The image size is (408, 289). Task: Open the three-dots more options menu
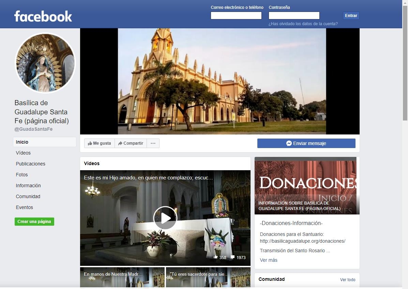(x=153, y=143)
